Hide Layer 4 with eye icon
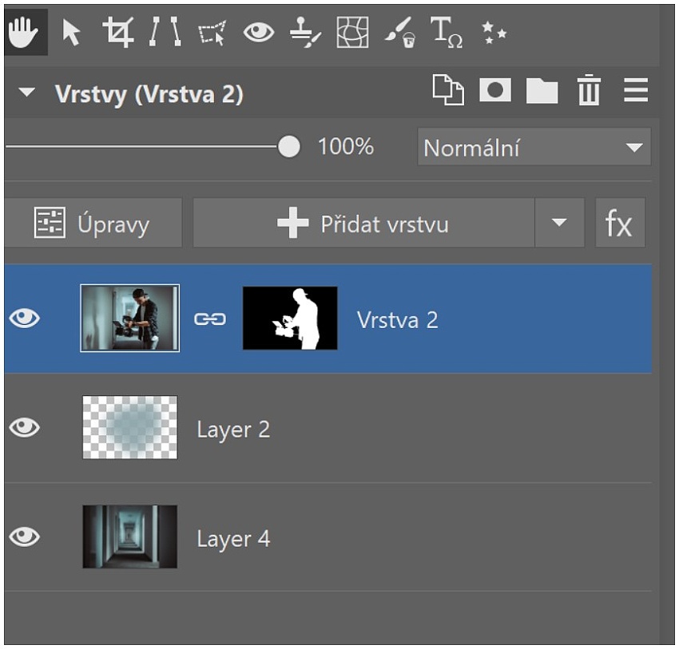The width and height of the screenshot is (679, 649). pyautogui.click(x=24, y=537)
